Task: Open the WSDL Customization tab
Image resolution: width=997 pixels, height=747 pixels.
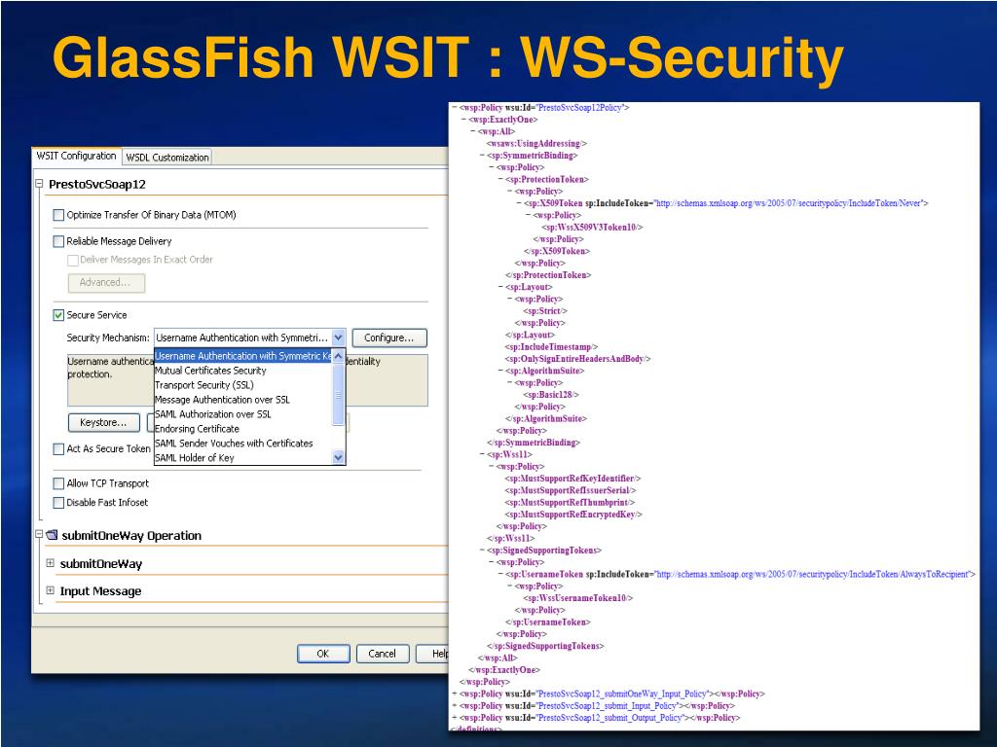Action: (167, 157)
